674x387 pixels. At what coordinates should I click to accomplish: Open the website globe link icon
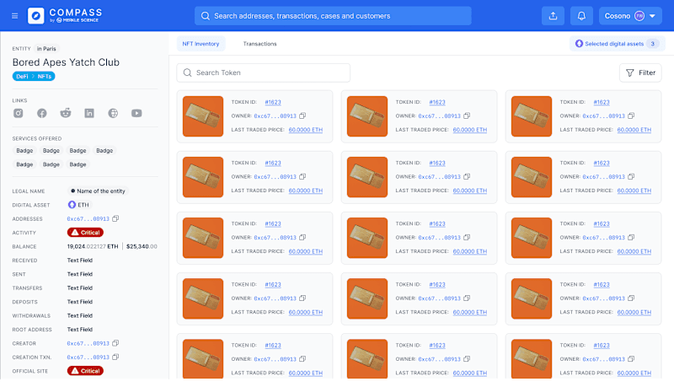point(113,113)
